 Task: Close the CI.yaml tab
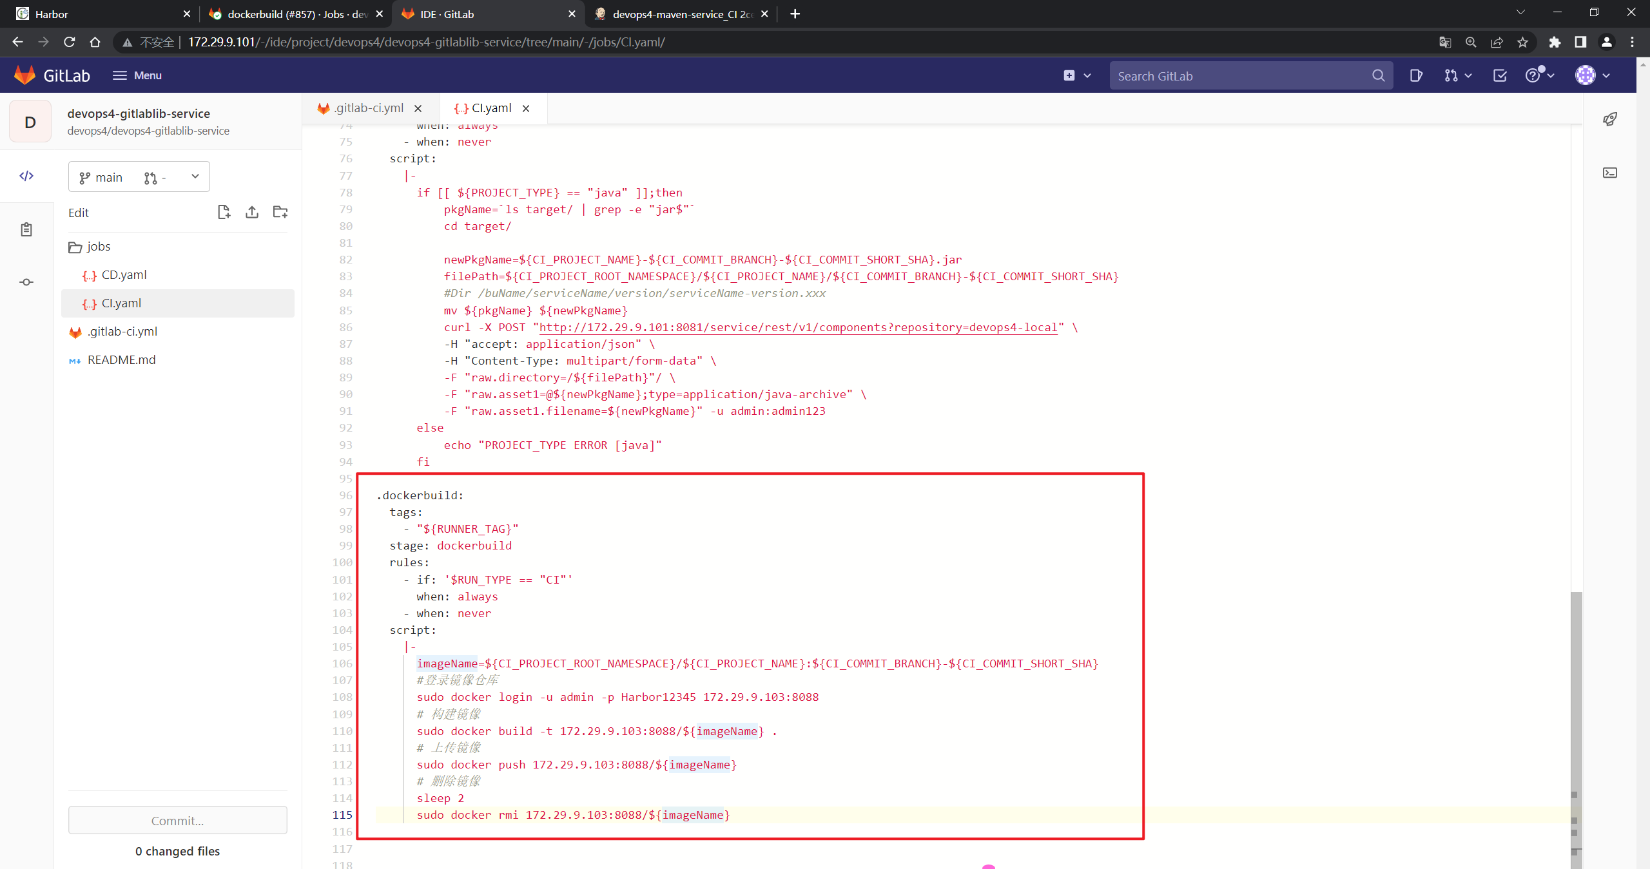pos(526,108)
